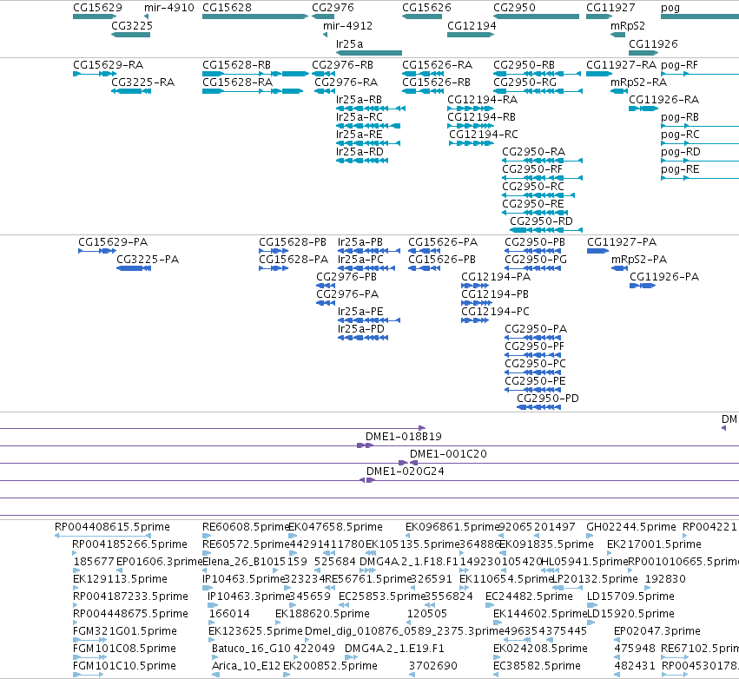Viewport: 739px width, 679px height.
Task: Click the mir-4912 gene label
Action: tap(348, 25)
